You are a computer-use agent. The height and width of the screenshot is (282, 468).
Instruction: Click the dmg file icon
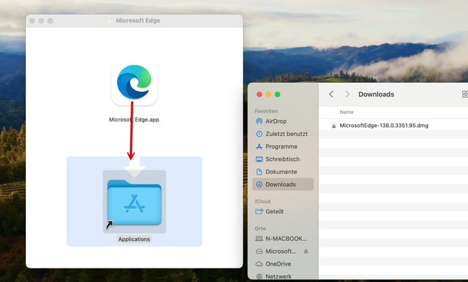[x=334, y=126]
